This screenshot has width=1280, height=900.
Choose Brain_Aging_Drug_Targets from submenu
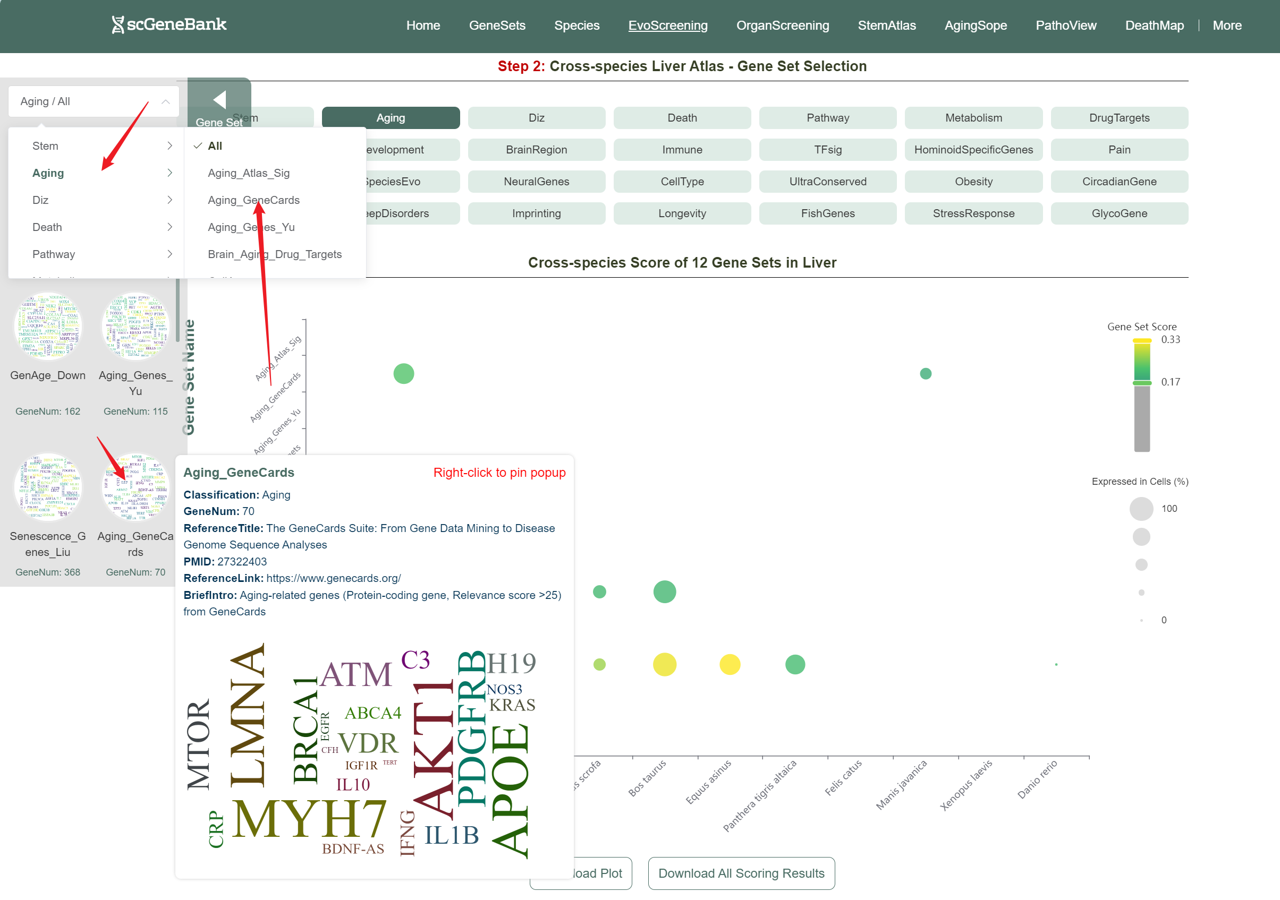(x=274, y=254)
